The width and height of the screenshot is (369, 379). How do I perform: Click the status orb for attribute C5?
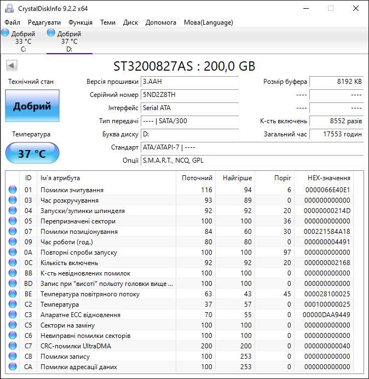click(13, 325)
